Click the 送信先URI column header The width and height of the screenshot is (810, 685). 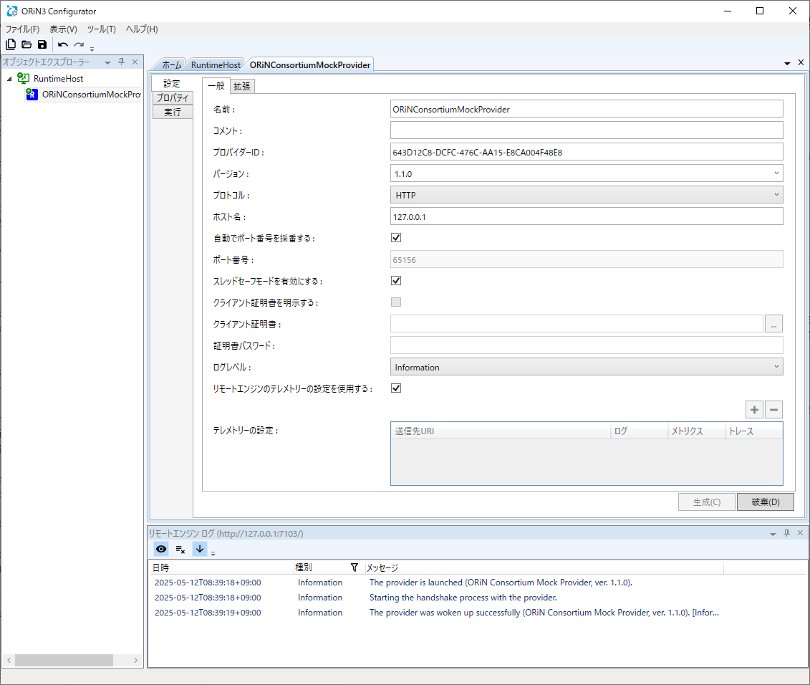pos(501,431)
